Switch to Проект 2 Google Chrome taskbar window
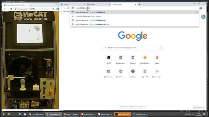Viewport: 209px width, 117px height. tap(71, 114)
